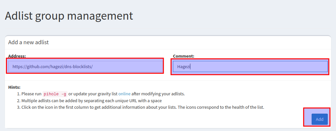Viewport: 336px width, 131px height.
Task: Select the "Add a new adlist" panel header
Action: (x=29, y=42)
